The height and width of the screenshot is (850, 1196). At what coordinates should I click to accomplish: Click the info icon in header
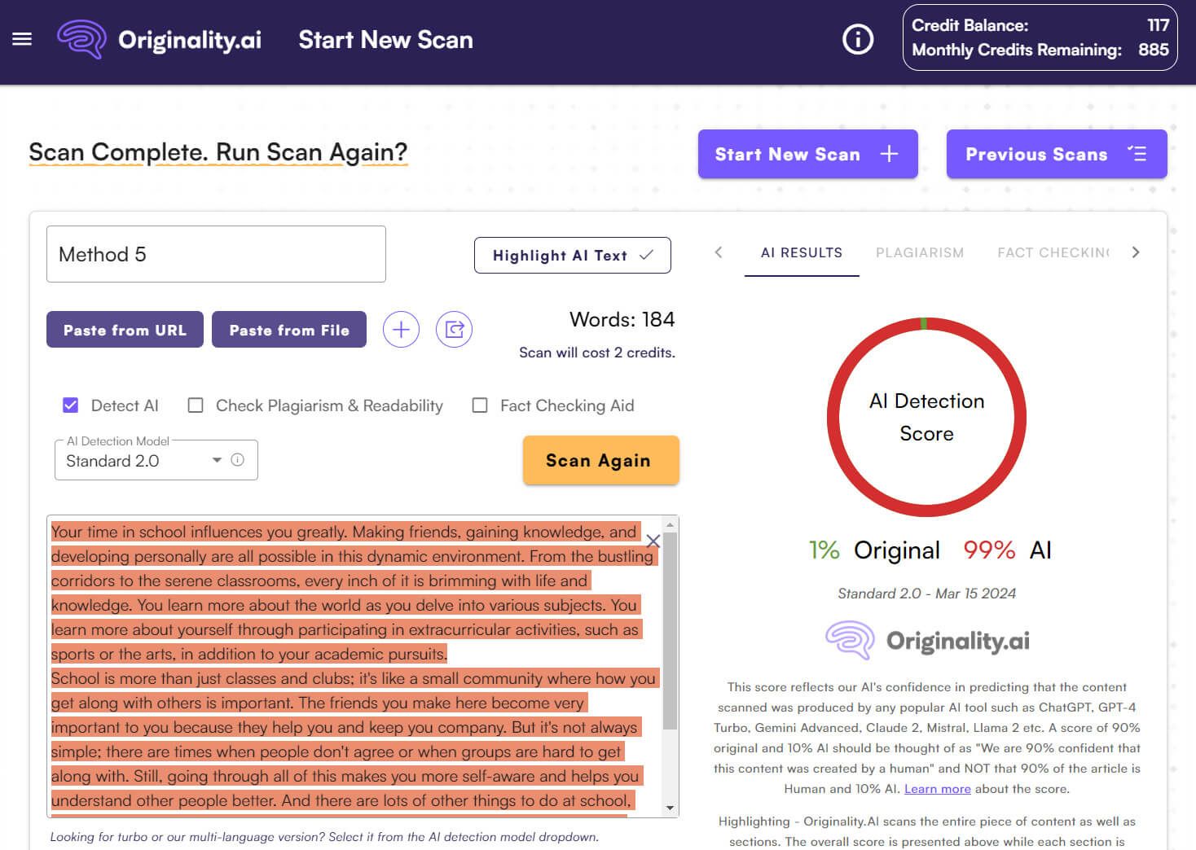(857, 39)
